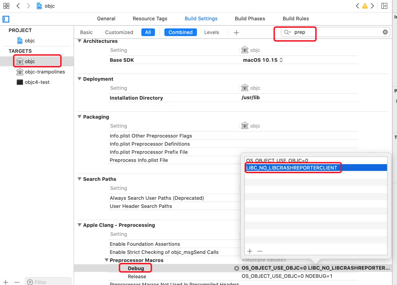Image resolution: width=397 pixels, height=285 pixels.
Task: Edit the /usr/lib installation directory value
Action: pos(250,98)
